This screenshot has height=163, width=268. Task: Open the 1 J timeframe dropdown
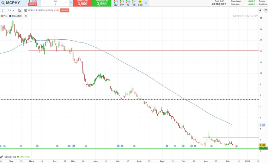pos(11,10)
